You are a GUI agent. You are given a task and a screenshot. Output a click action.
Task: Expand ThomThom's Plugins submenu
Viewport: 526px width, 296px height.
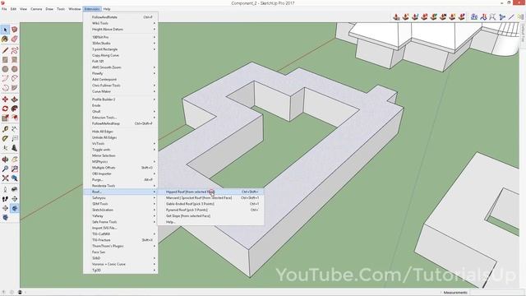121,246
